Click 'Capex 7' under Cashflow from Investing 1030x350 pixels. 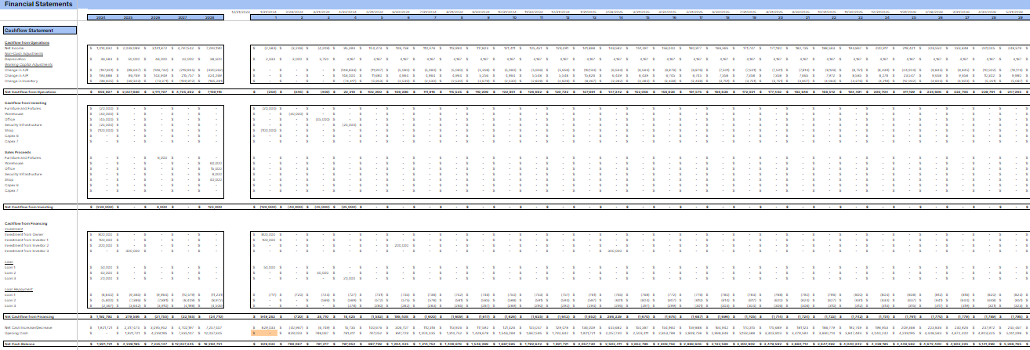(11, 141)
